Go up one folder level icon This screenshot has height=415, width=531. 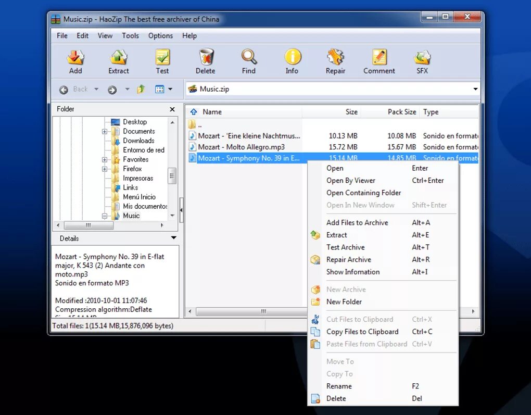point(141,90)
